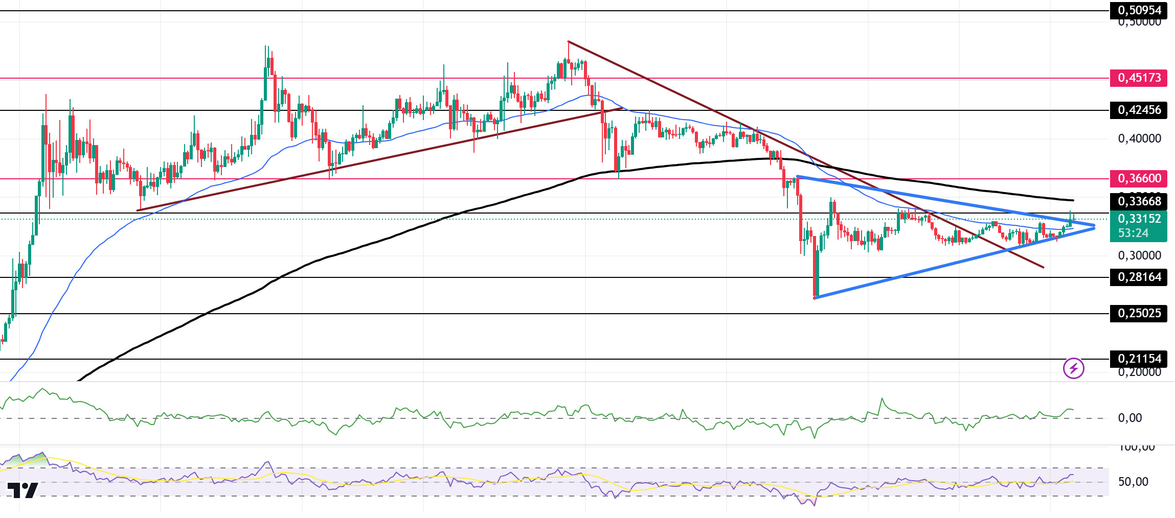
Task: Select the 0,42456 price level label
Action: click(x=1139, y=110)
